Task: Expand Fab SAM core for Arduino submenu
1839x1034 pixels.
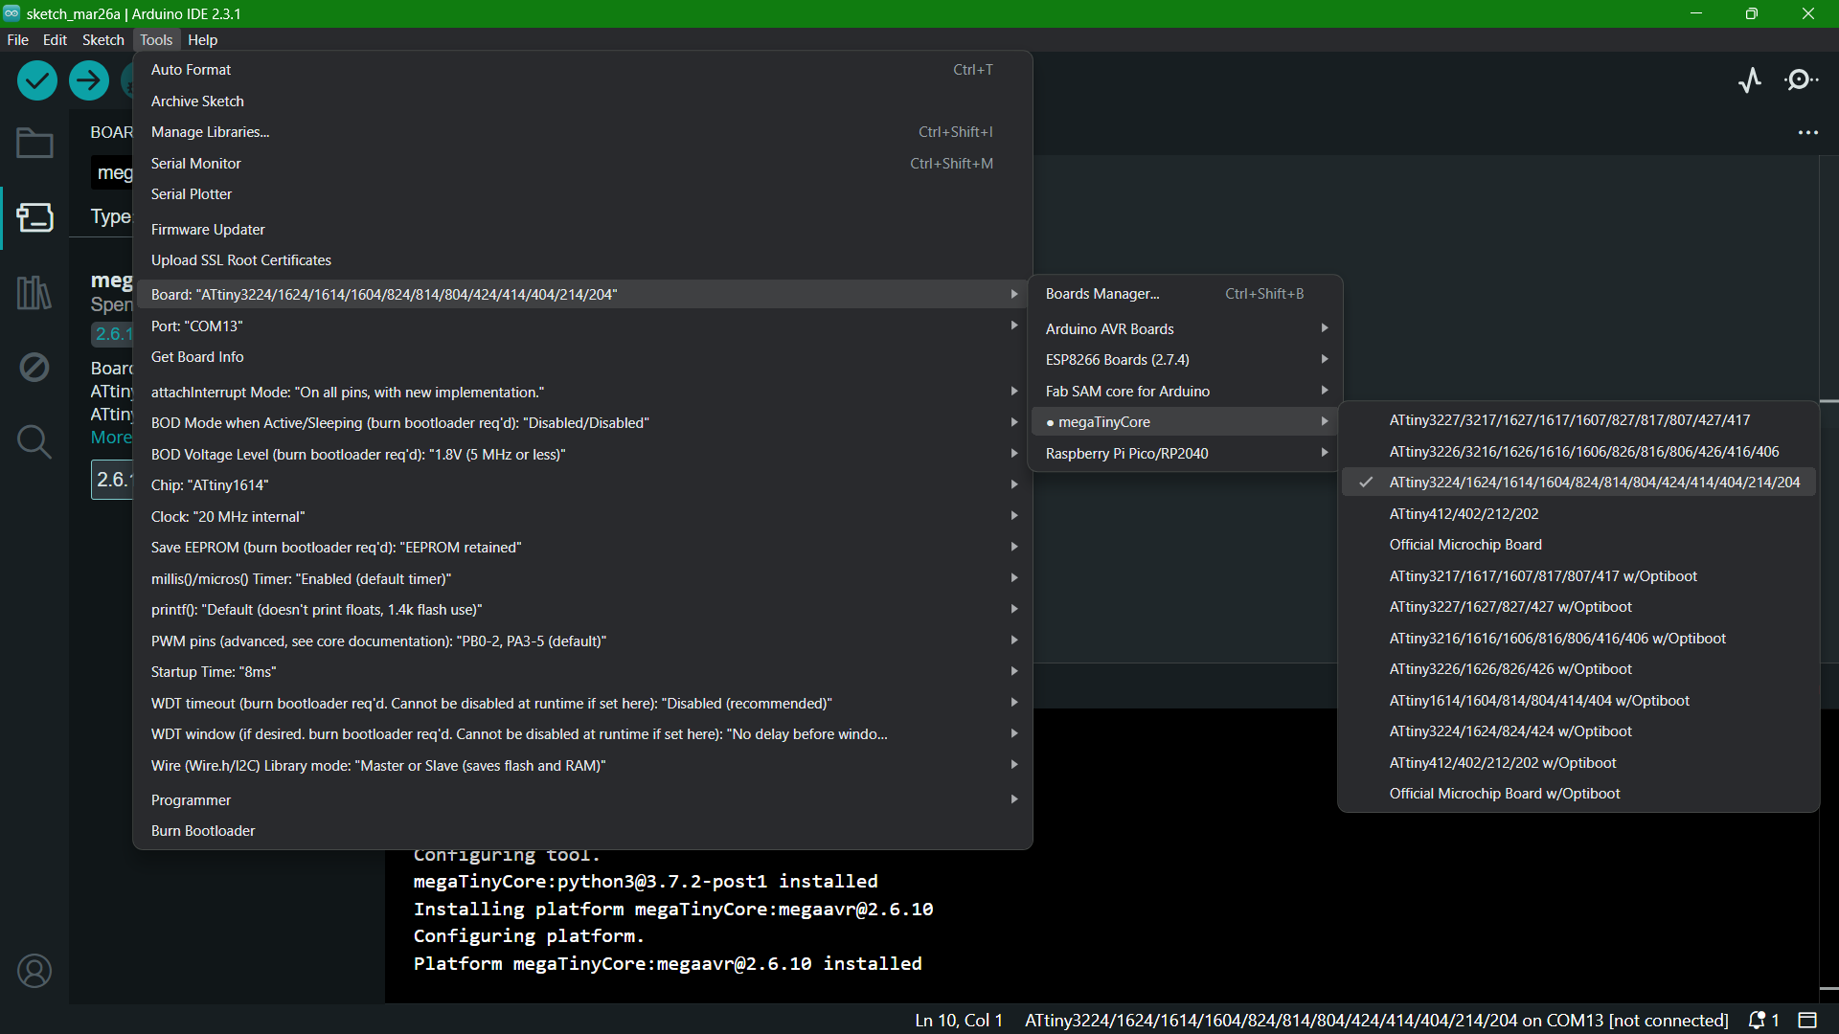Action: click(x=1185, y=392)
